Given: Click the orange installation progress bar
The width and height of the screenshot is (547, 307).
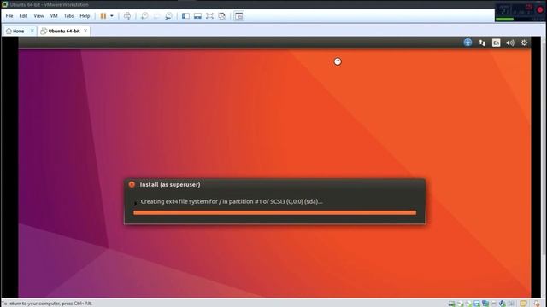Looking at the screenshot, I should pos(275,212).
